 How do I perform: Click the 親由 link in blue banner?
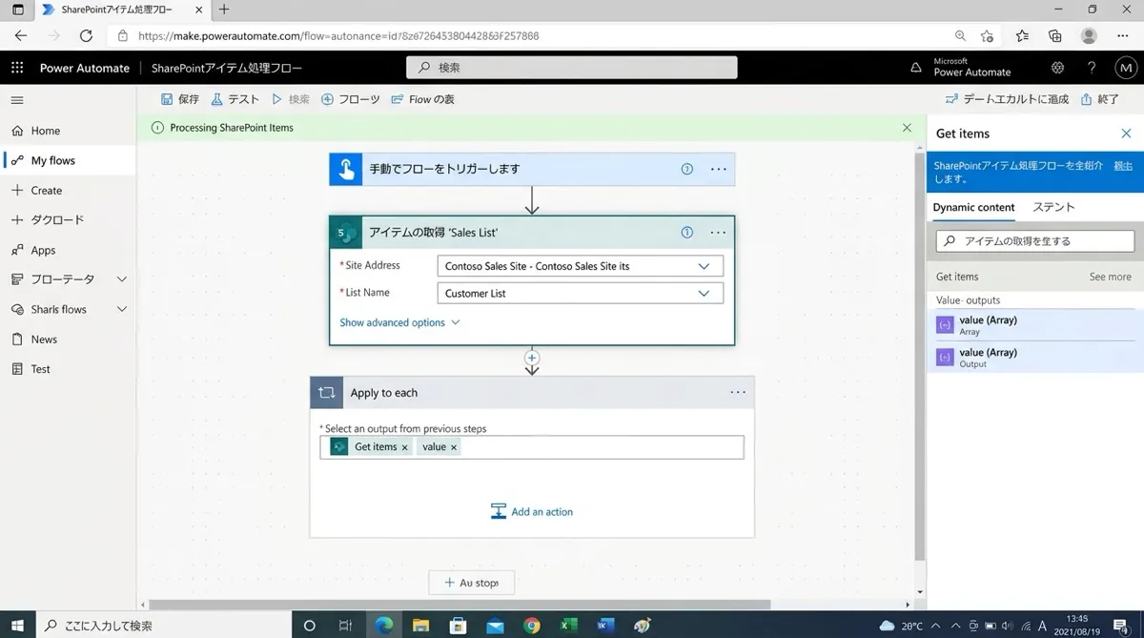tap(1123, 166)
